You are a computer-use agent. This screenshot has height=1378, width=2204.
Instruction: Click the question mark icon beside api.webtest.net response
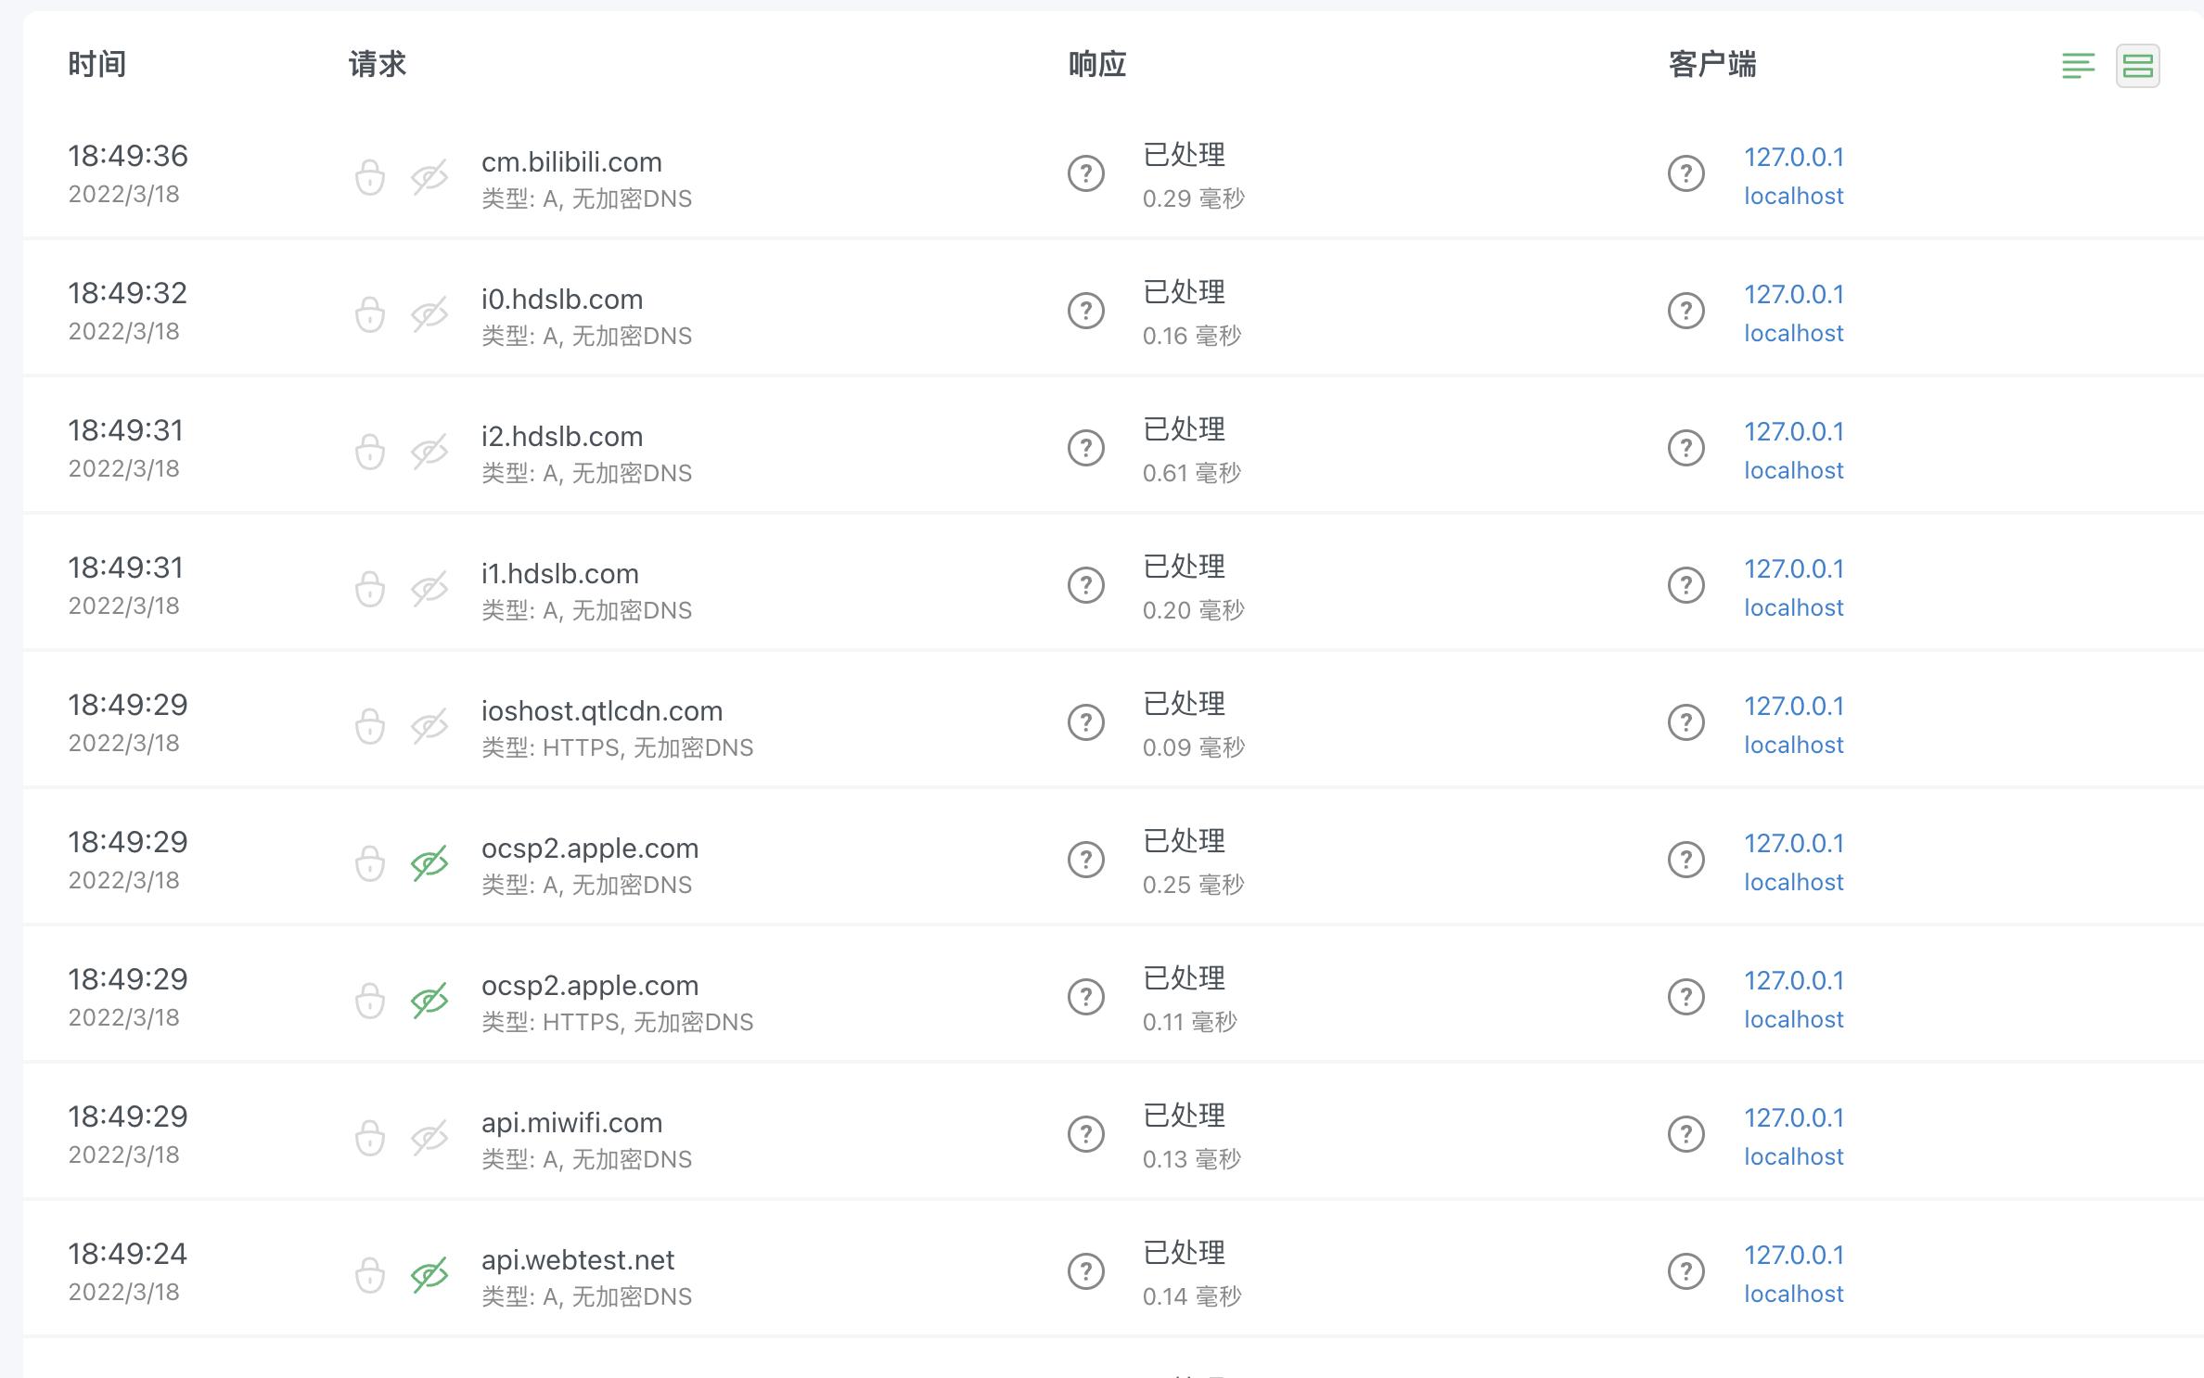pyautogui.click(x=1085, y=1272)
